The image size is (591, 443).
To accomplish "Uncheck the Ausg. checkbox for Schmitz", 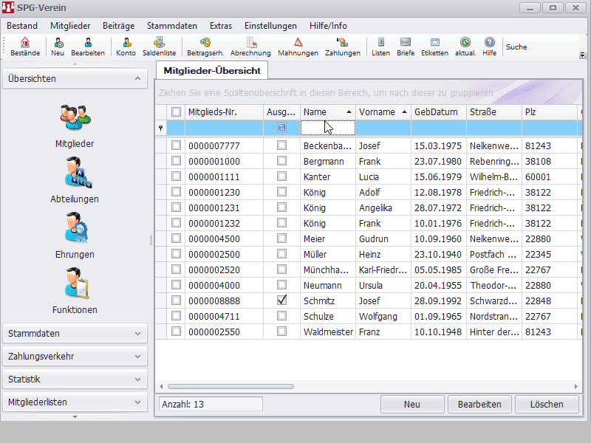I will (281, 301).
